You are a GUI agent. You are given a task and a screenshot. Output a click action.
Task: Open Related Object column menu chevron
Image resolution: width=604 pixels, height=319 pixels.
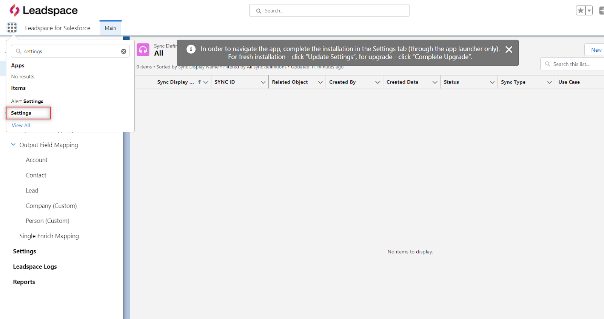coord(320,82)
